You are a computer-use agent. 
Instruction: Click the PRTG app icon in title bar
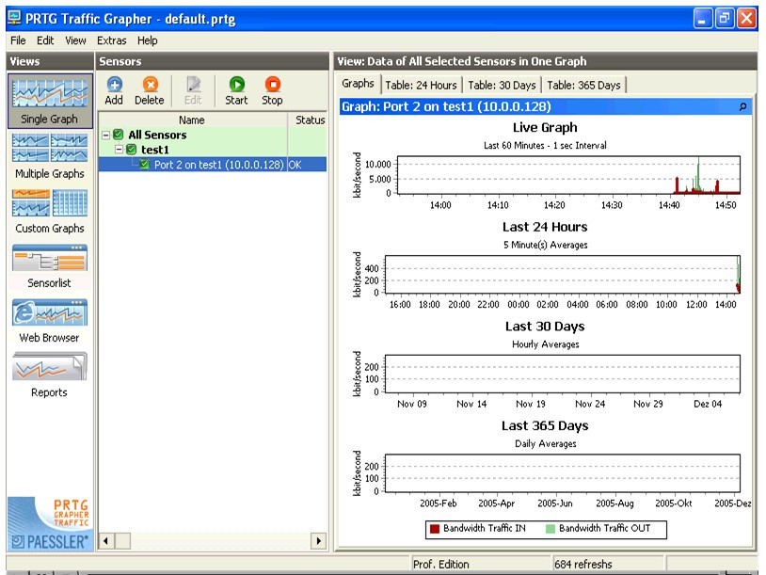[x=15, y=19]
